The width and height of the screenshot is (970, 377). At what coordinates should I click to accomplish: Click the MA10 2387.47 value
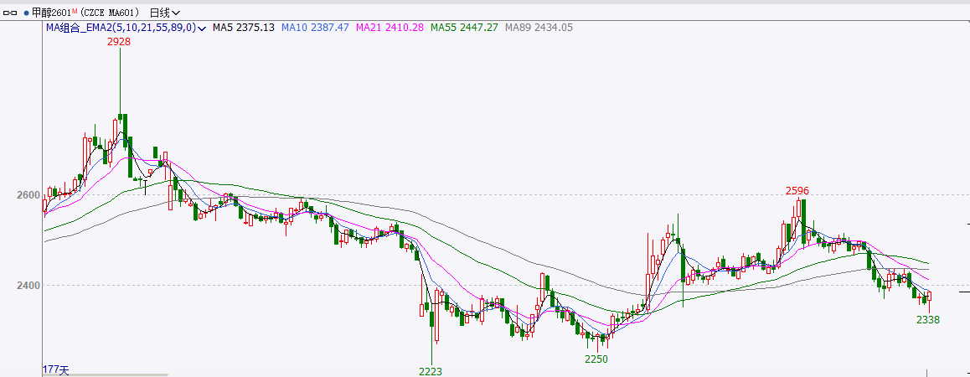tap(316, 28)
